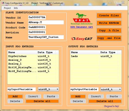Click the app icon in title bar

point(3,3)
